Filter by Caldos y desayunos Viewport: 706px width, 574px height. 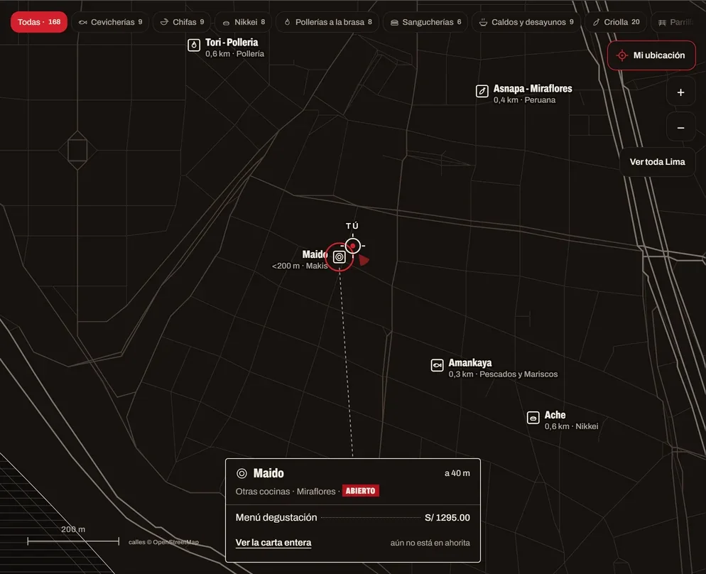(x=526, y=22)
